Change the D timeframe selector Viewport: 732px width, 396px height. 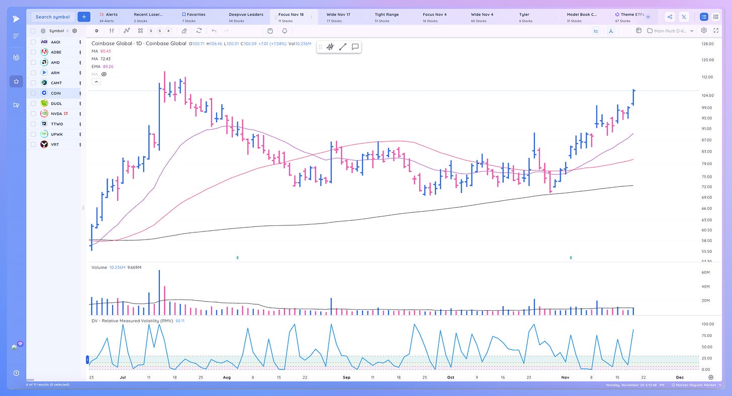click(x=97, y=31)
